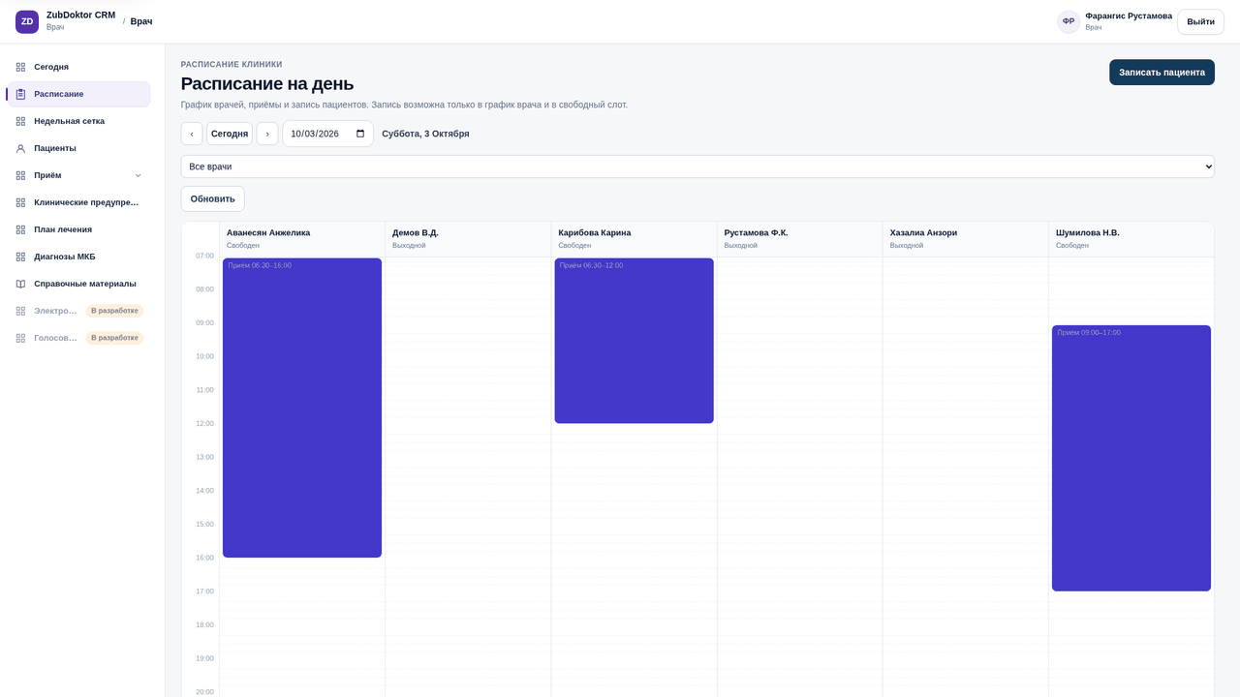Image resolution: width=1240 pixels, height=697 pixels.
Task: Open the Сегодня sidebar icon
Action: pyautogui.click(x=20, y=67)
